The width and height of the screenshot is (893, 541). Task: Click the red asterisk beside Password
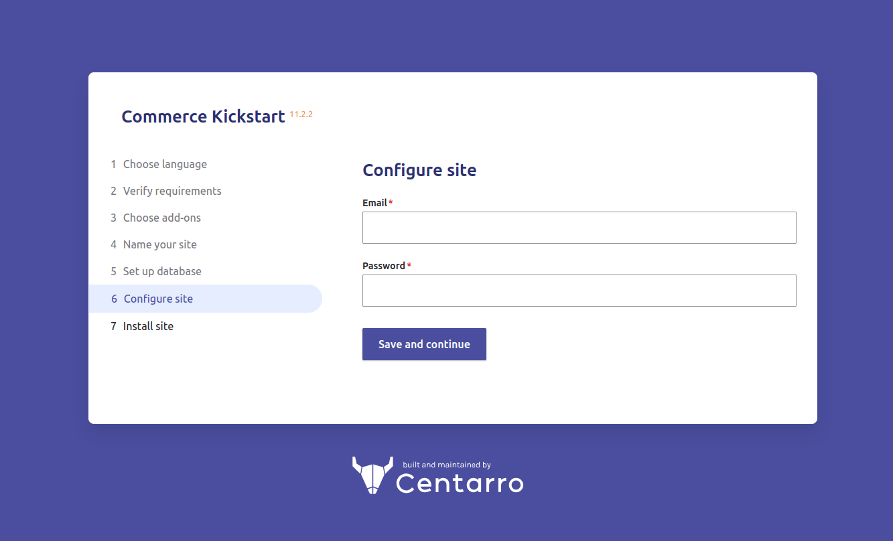coord(409,265)
